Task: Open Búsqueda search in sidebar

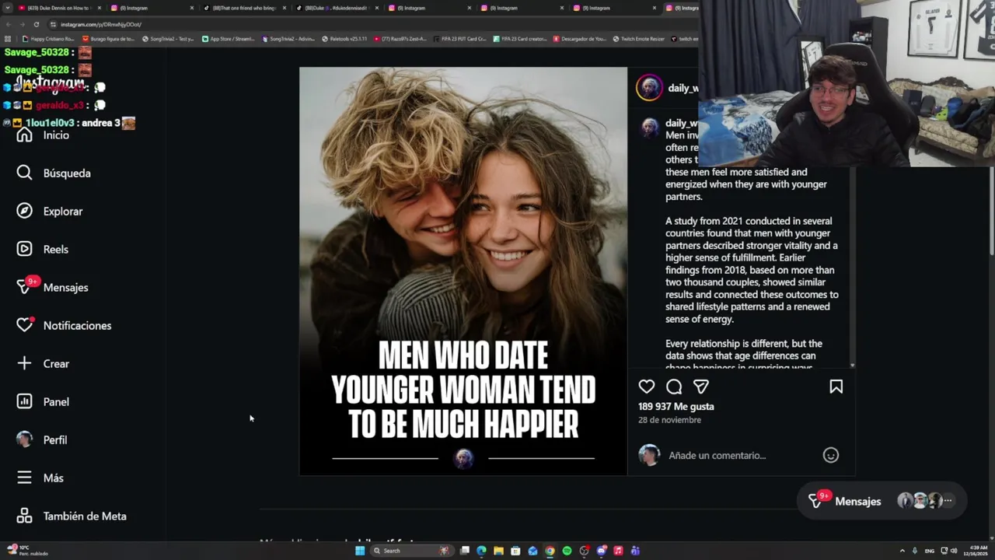Action: [54, 173]
